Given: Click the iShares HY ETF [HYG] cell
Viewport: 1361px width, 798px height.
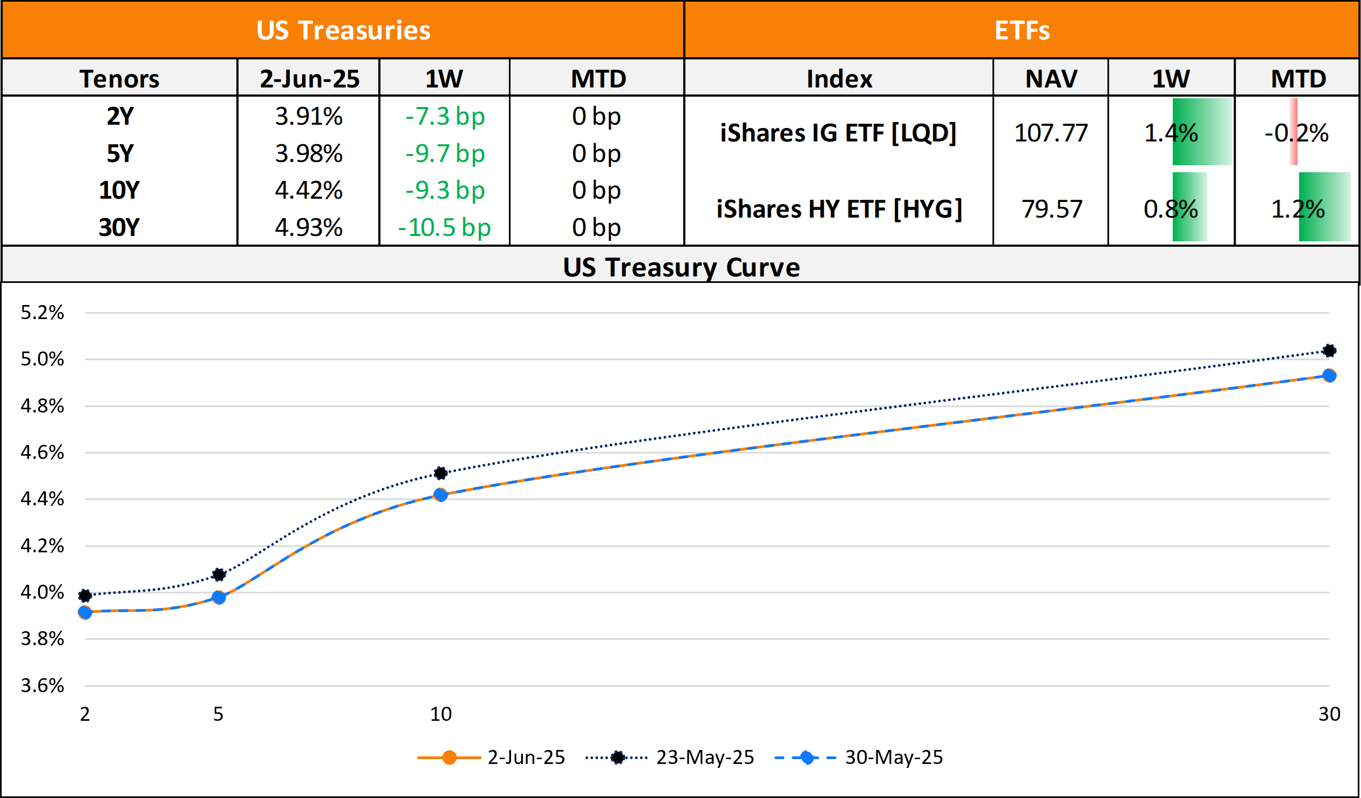Looking at the screenshot, I should point(839,209).
